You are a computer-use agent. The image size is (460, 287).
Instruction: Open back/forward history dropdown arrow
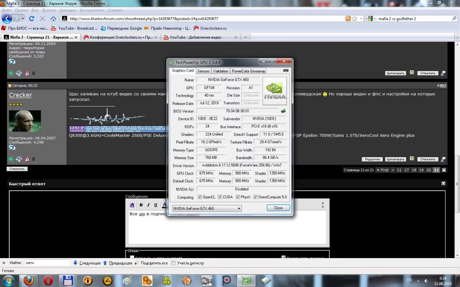[x=23, y=18]
